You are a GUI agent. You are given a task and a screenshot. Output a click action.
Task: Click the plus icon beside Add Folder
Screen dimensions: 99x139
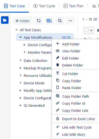58,43
